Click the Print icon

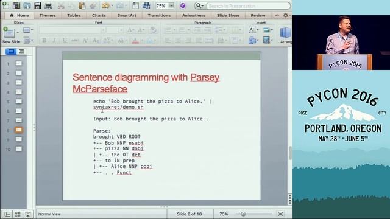pyautogui.click(x=48, y=5)
